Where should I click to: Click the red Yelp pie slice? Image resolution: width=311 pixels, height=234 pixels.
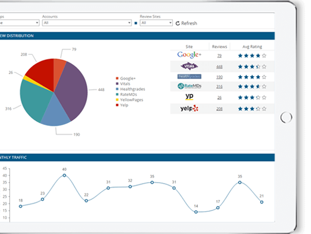tap(42, 73)
